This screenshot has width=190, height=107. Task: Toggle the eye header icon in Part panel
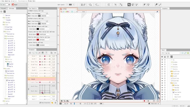(162, 57)
